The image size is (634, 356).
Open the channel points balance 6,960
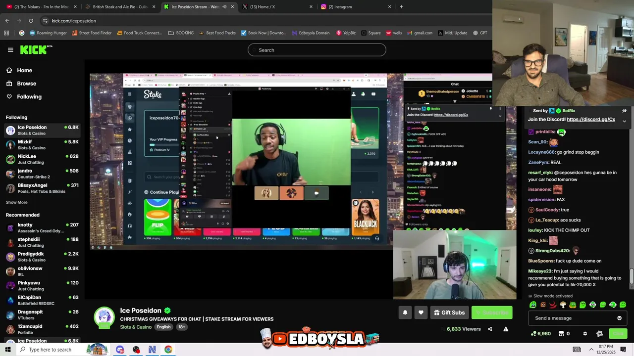(x=540, y=334)
